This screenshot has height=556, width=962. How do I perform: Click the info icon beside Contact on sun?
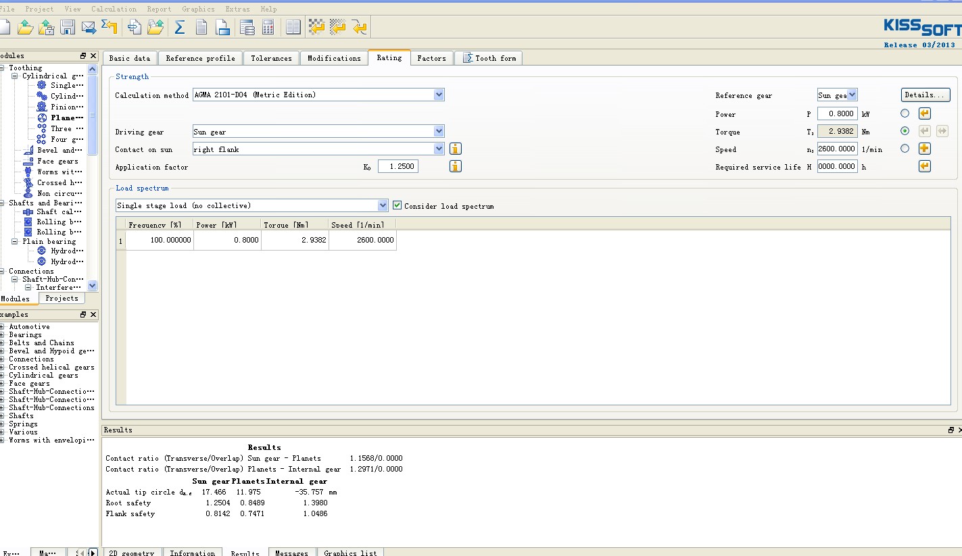click(x=456, y=149)
